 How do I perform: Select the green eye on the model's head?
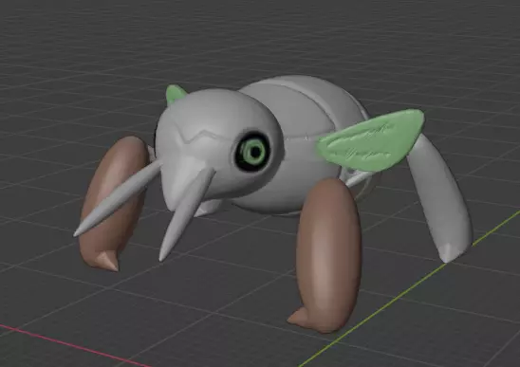pos(253,152)
